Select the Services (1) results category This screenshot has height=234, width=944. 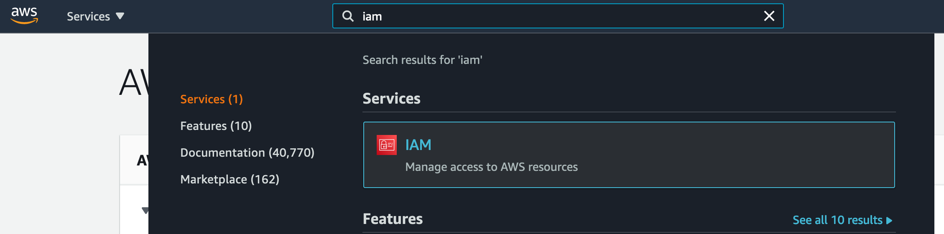coord(211,99)
